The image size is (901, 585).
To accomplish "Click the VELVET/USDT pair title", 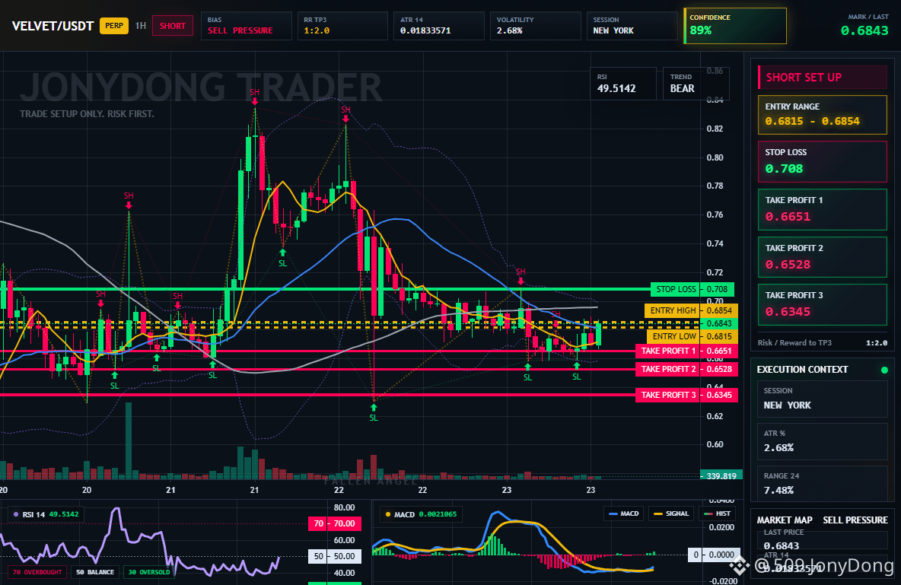I will click(x=53, y=27).
